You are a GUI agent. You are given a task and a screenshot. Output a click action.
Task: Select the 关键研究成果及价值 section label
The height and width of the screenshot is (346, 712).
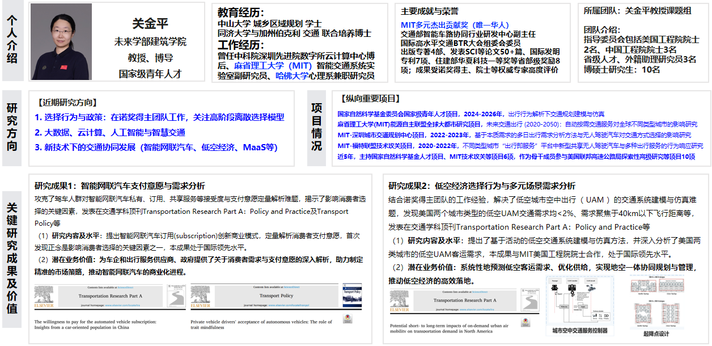coord(12,258)
